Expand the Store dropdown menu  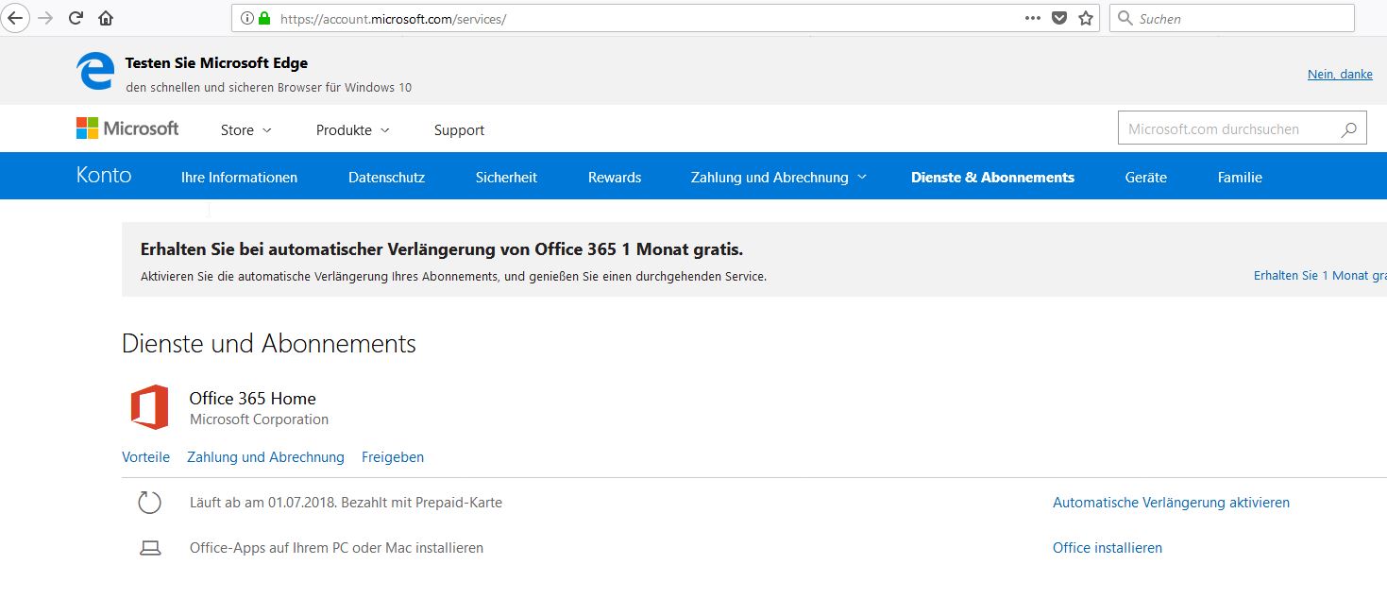(245, 130)
